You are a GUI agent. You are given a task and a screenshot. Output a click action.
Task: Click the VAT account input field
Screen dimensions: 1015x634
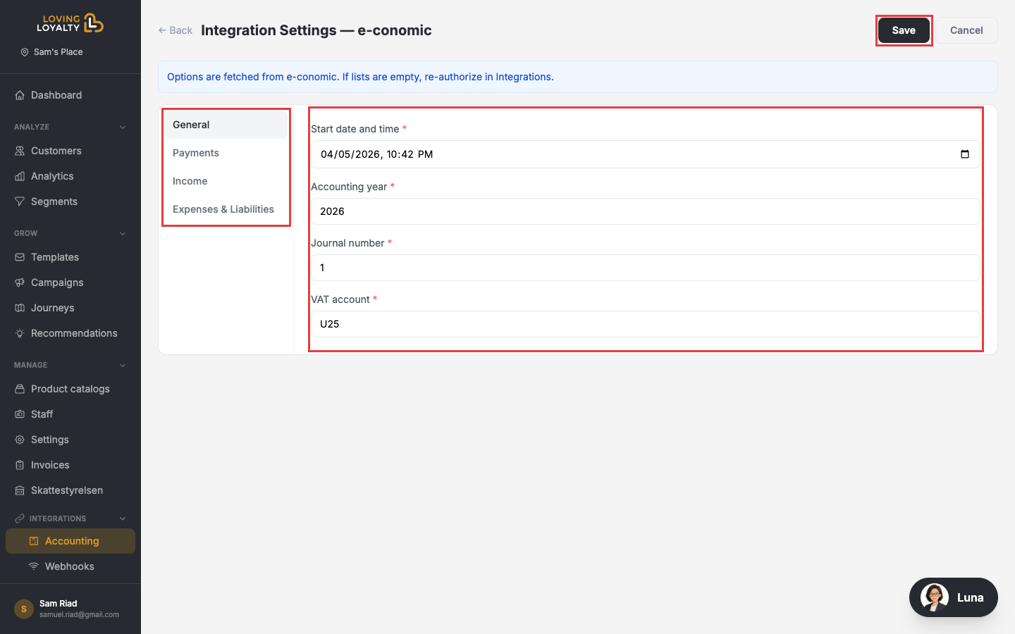coord(646,324)
